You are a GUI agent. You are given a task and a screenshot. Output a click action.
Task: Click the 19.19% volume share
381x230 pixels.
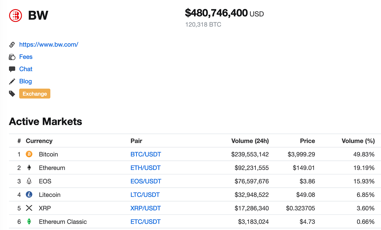pyautogui.click(x=365, y=168)
